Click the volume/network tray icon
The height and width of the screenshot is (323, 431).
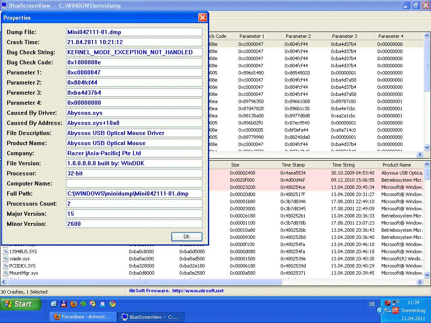(x=396, y=303)
